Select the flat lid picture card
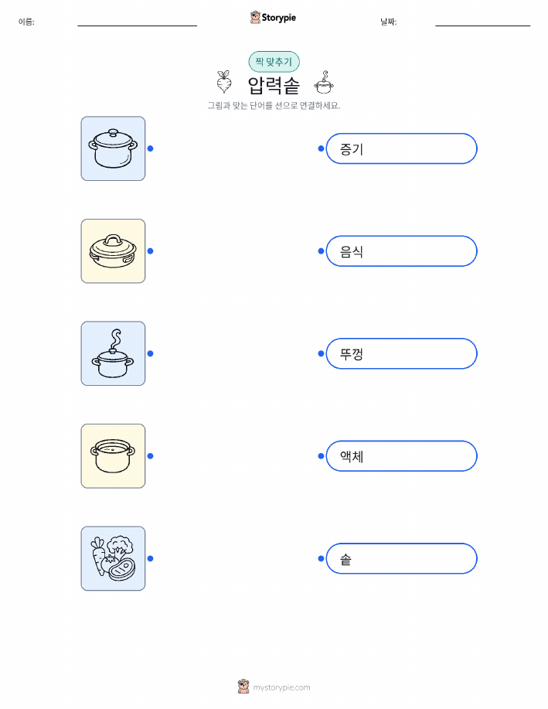 113,251
